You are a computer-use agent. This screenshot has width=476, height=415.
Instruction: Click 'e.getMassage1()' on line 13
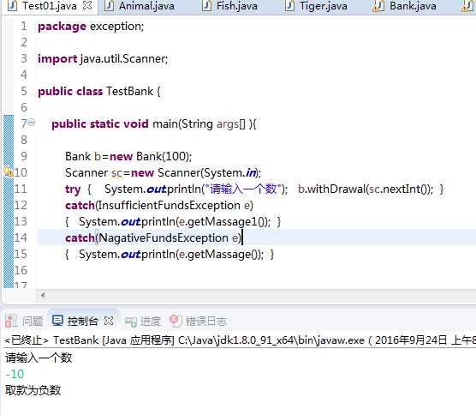coord(223,221)
